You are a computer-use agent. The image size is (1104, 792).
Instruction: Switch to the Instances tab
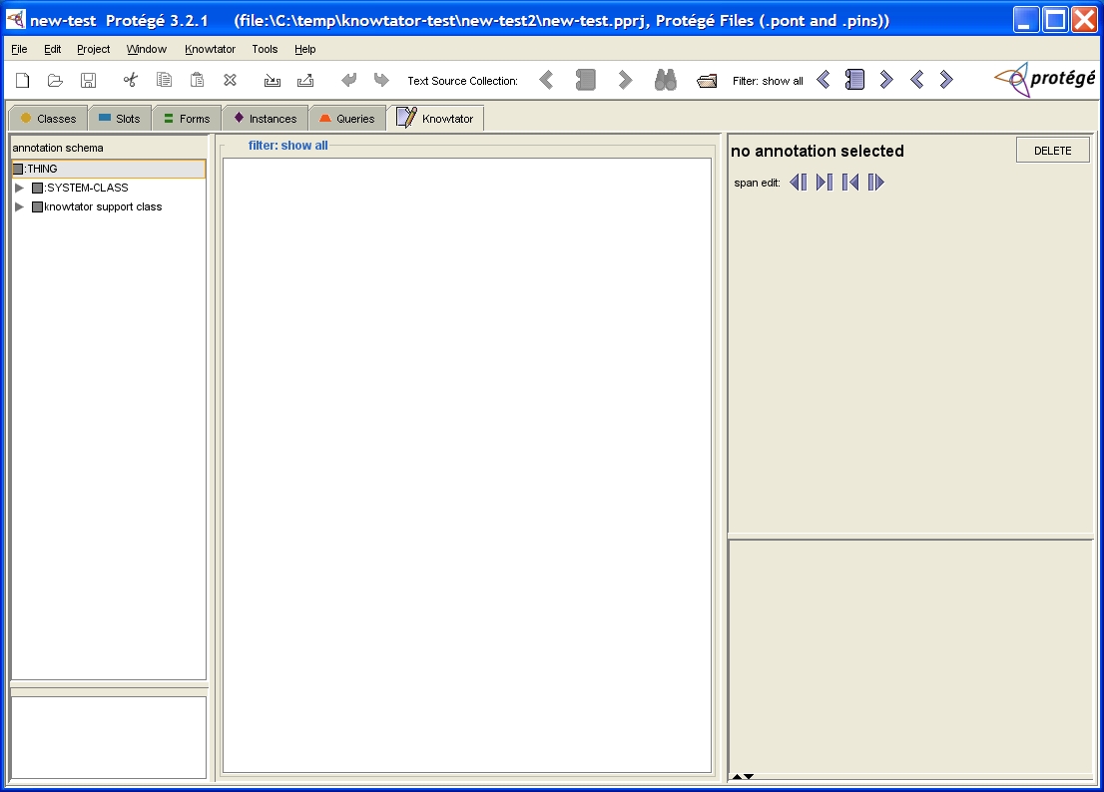(266, 119)
